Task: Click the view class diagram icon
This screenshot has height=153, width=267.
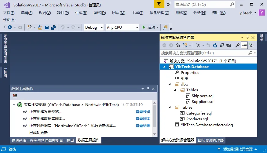Action: (251, 45)
